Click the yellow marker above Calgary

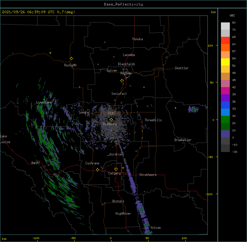click(116, 169)
